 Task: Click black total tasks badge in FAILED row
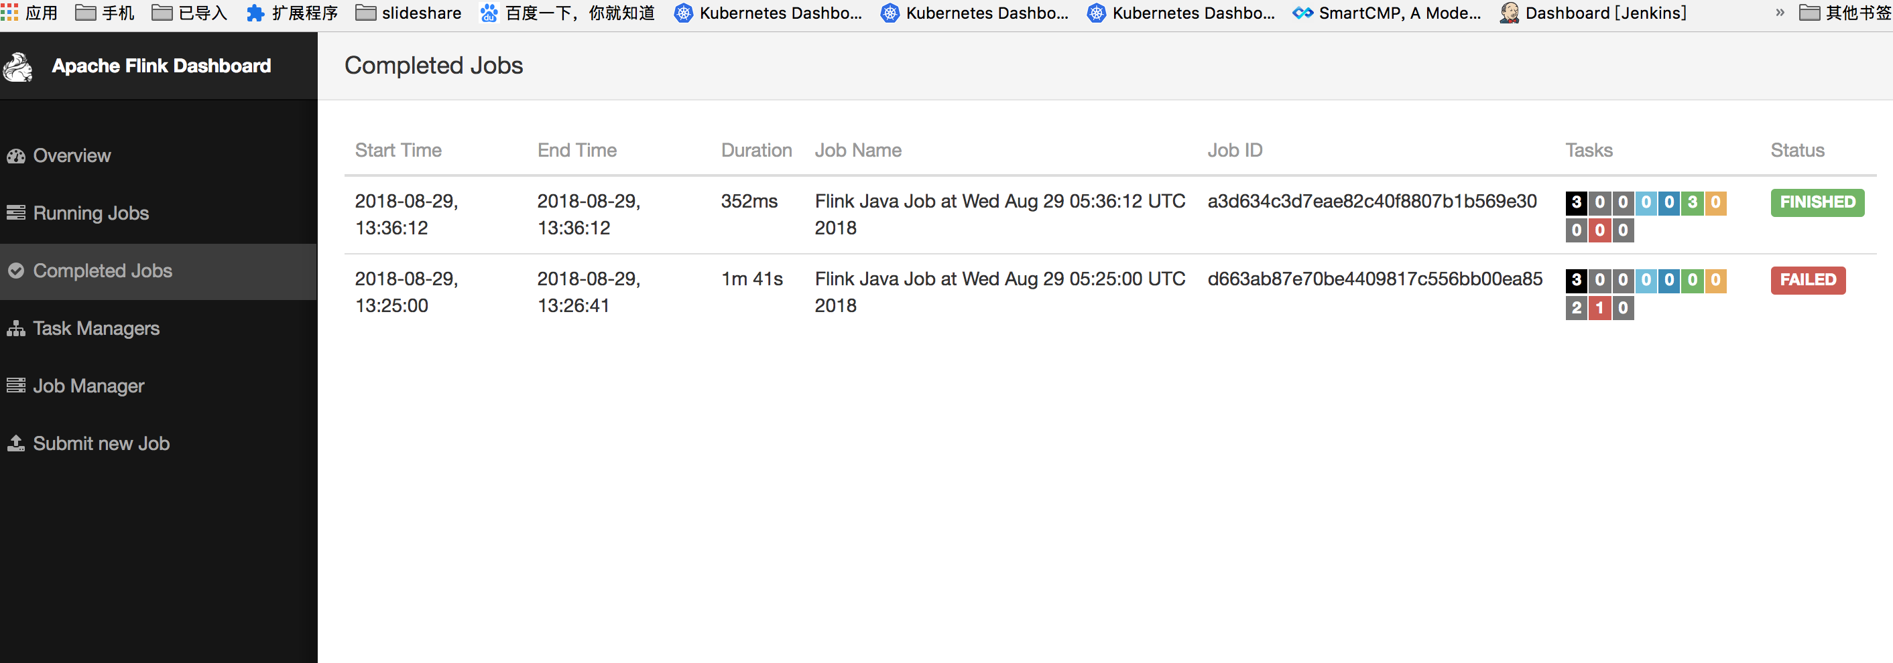[x=1577, y=280]
